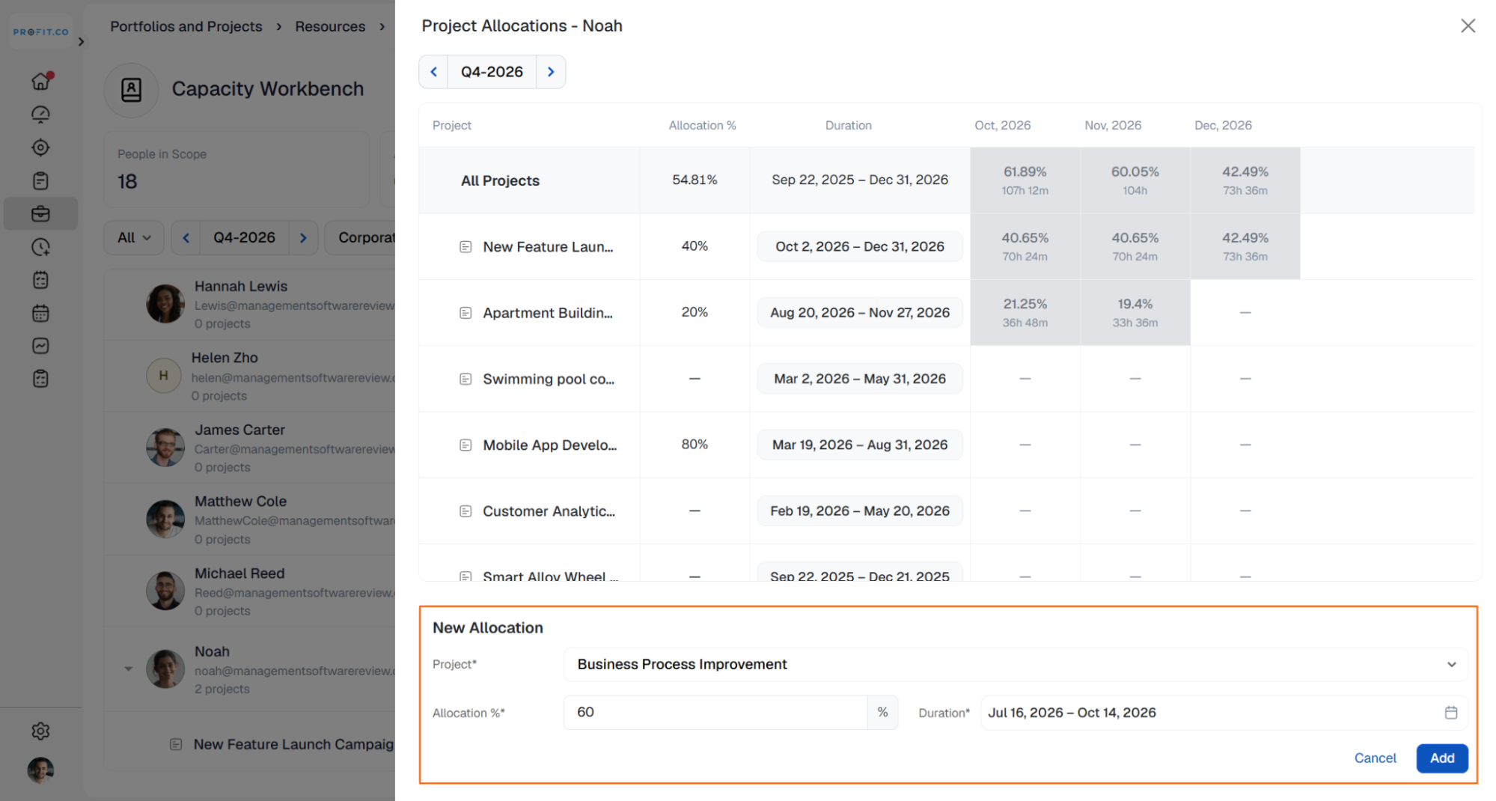Go to previous quarter in allocations panel
Image resolution: width=1496 pixels, height=801 pixels.
[x=433, y=72]
